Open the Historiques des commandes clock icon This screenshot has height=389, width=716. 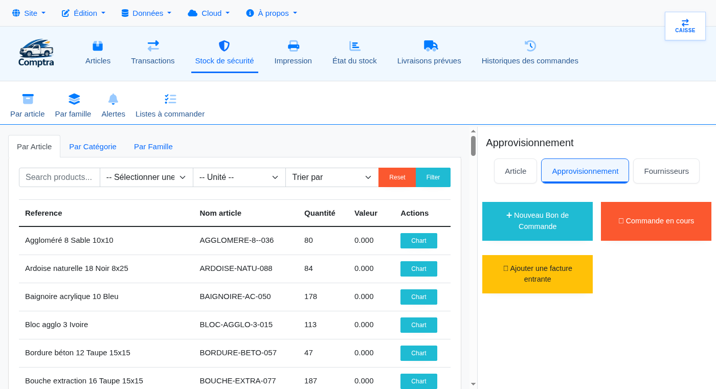530,46
